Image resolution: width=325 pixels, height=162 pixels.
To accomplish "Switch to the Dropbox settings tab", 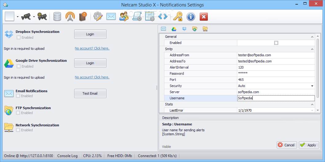I will coord(184,29).
